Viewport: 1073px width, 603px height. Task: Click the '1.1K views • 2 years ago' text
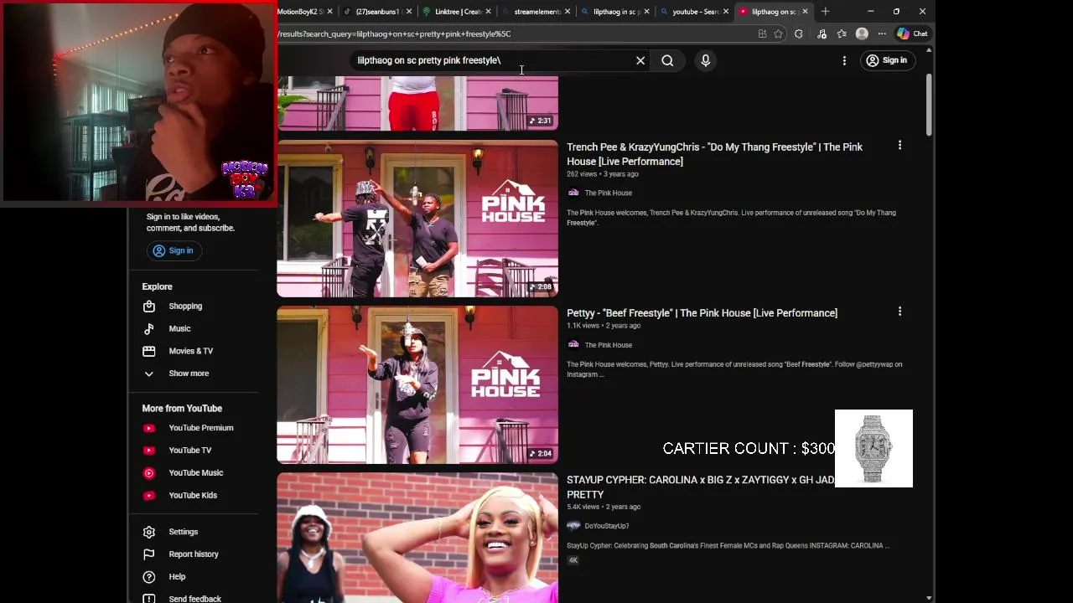[604, 326]
